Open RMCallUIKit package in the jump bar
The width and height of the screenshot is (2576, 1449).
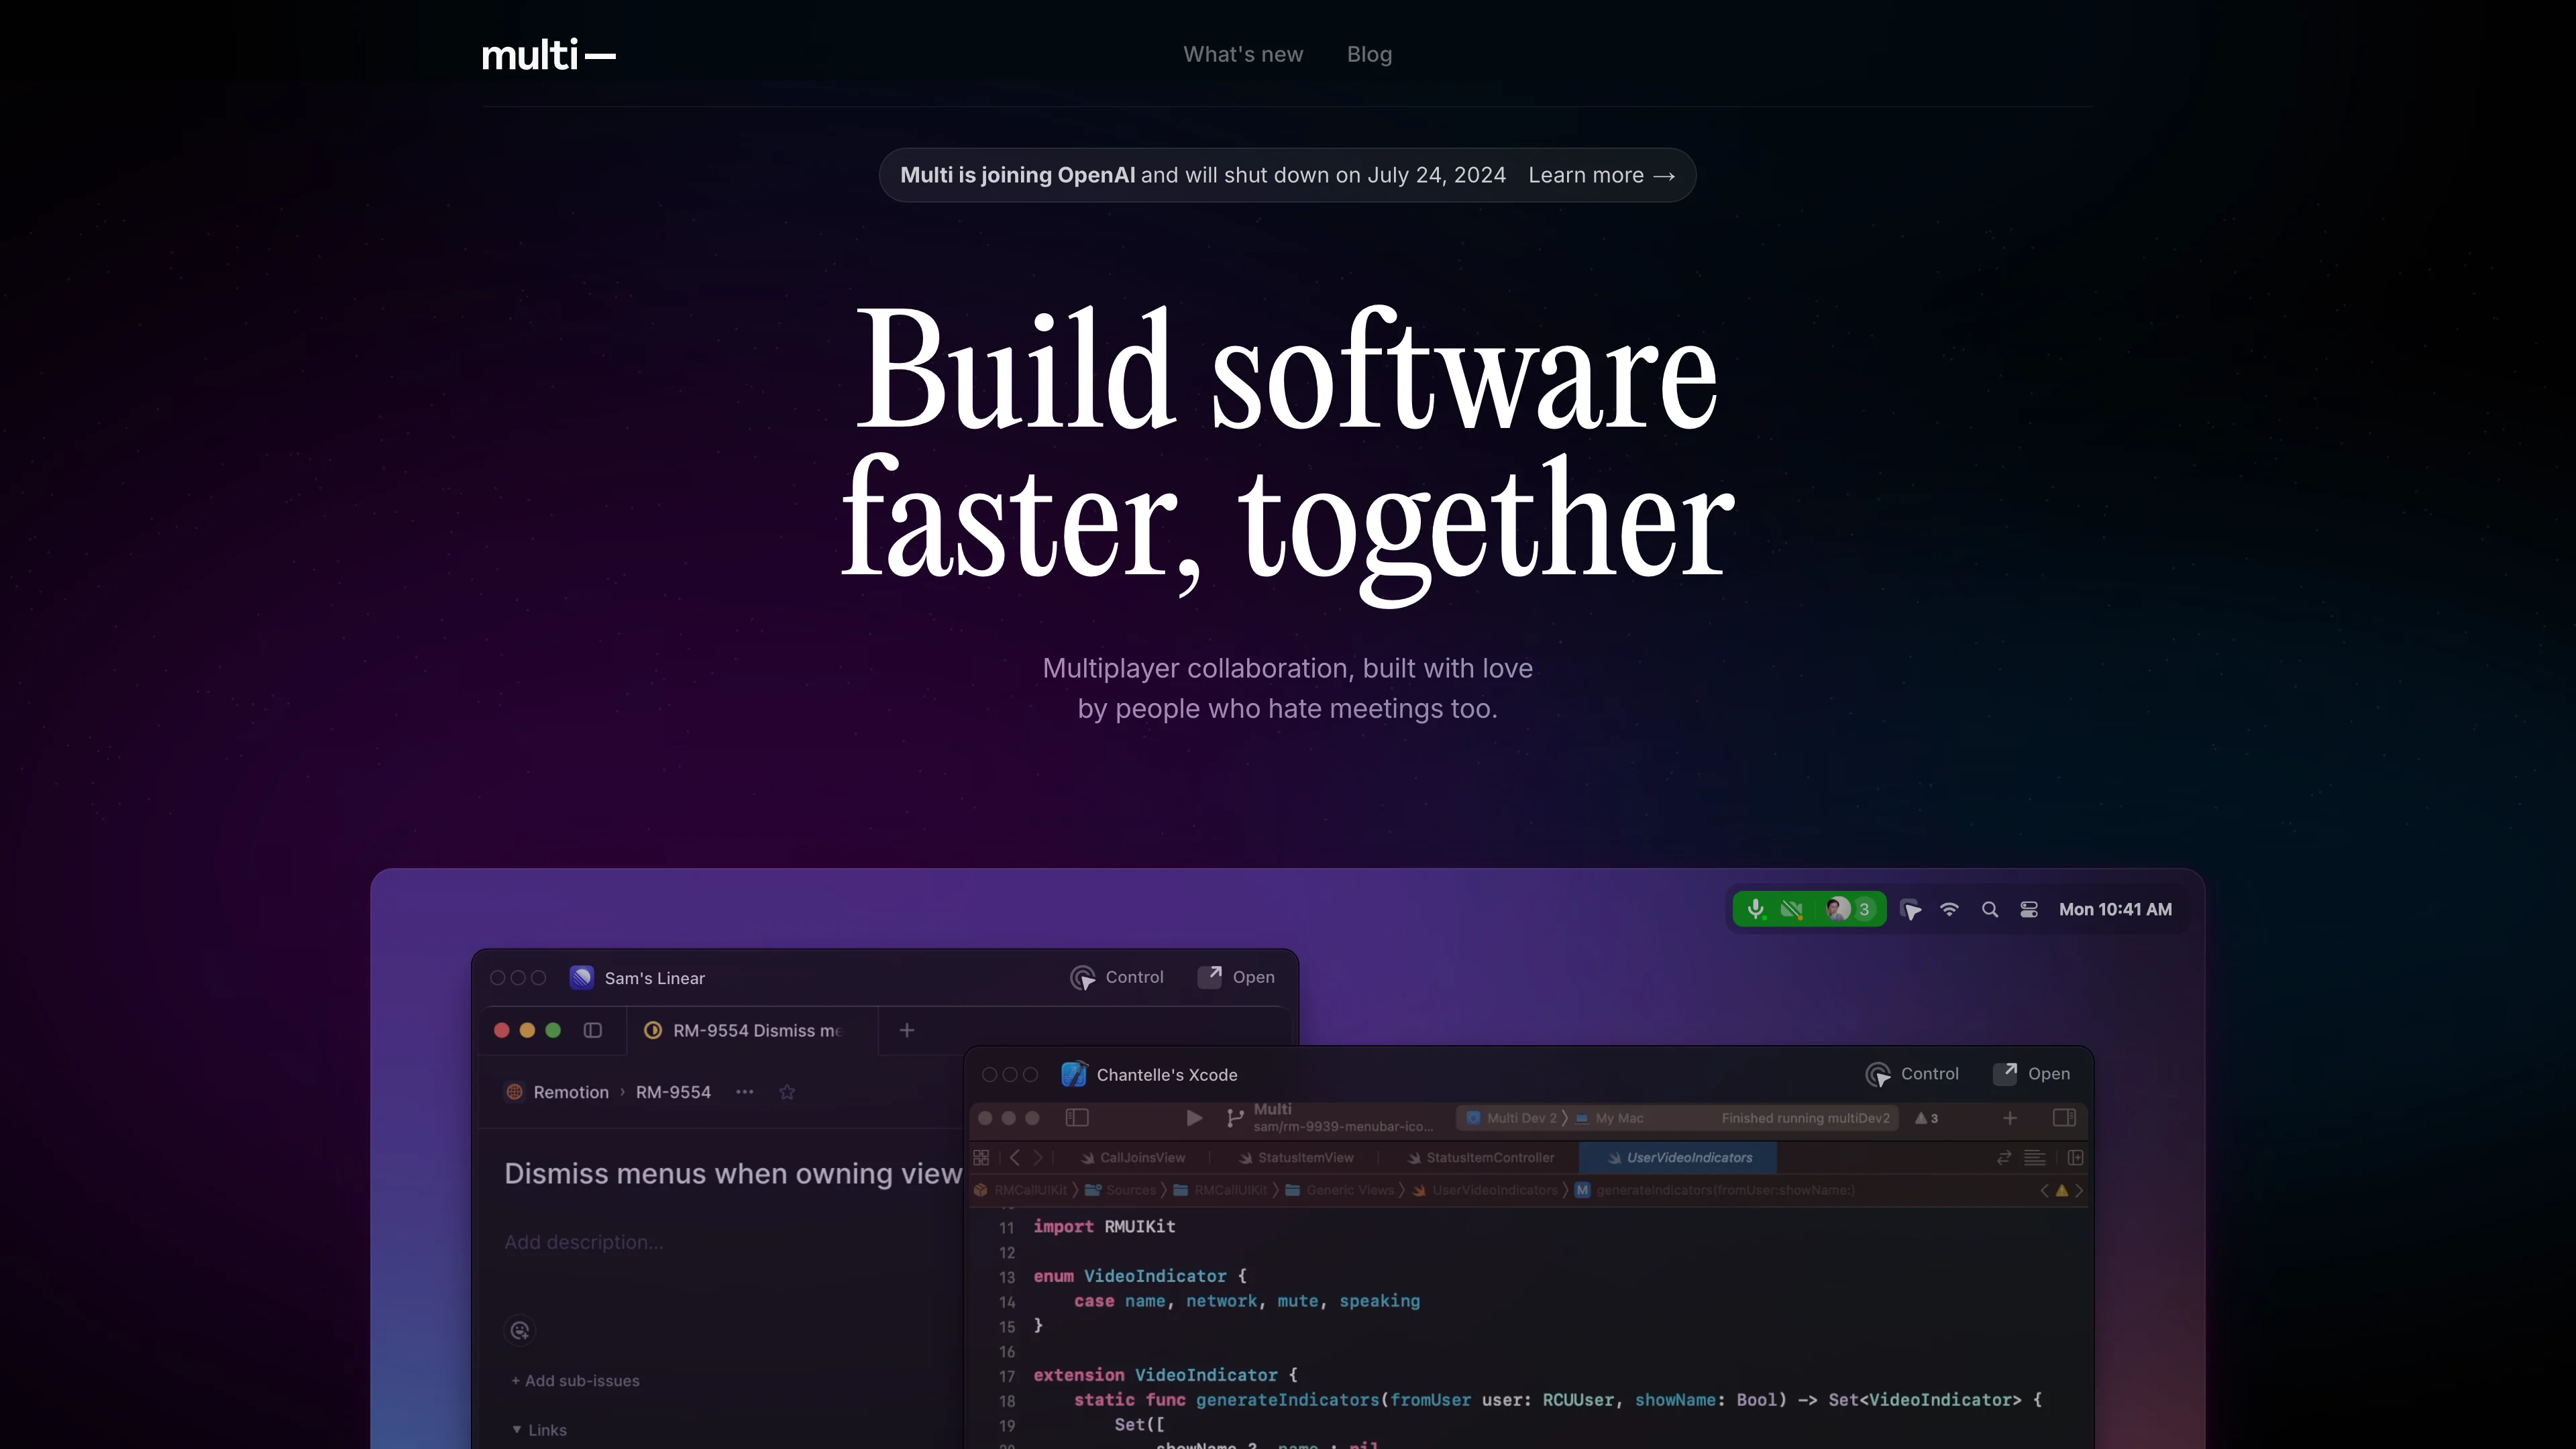[x=1021, y=1190]
